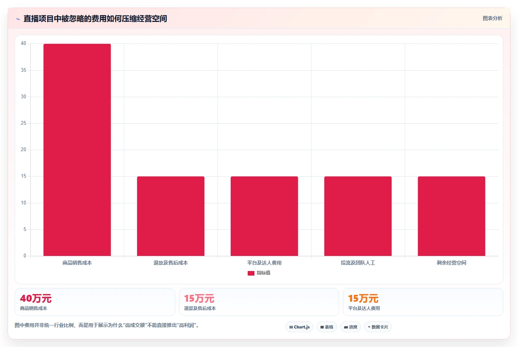Click the y-axis value 20
This screenshot has width=518, height=347.
tap(23, 150)
